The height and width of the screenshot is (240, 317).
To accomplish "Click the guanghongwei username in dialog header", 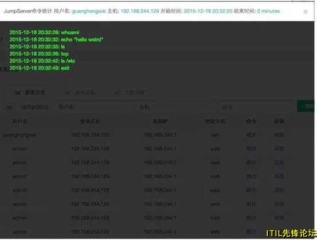I will [x=89, y=11].
